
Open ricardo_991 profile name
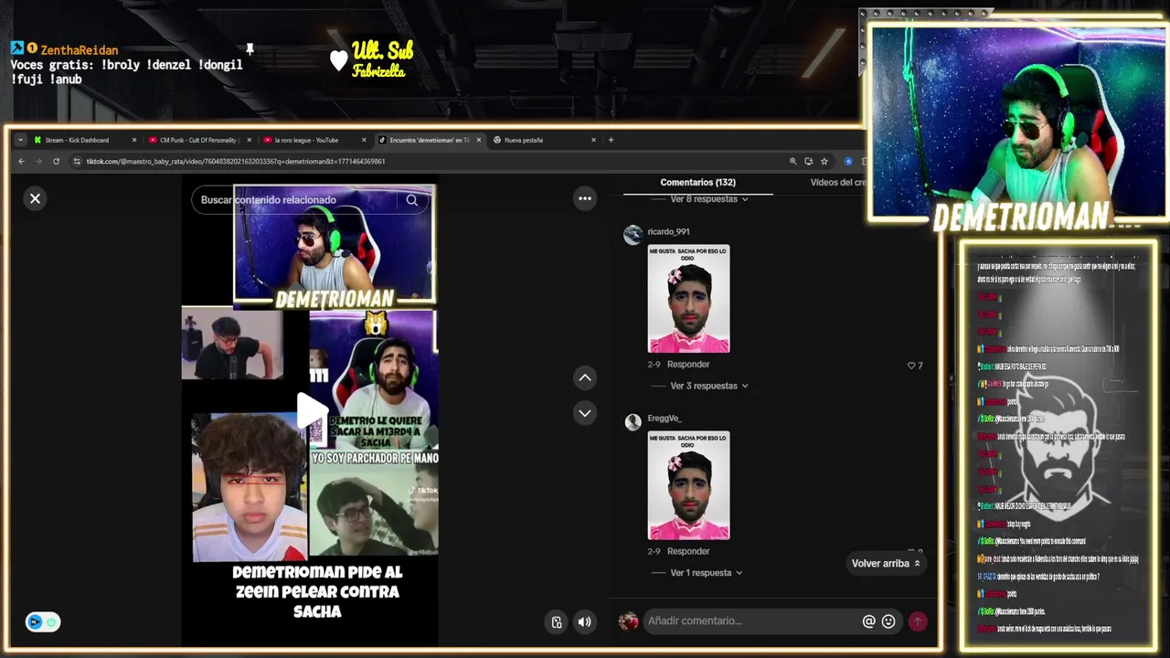click(668, 232)
